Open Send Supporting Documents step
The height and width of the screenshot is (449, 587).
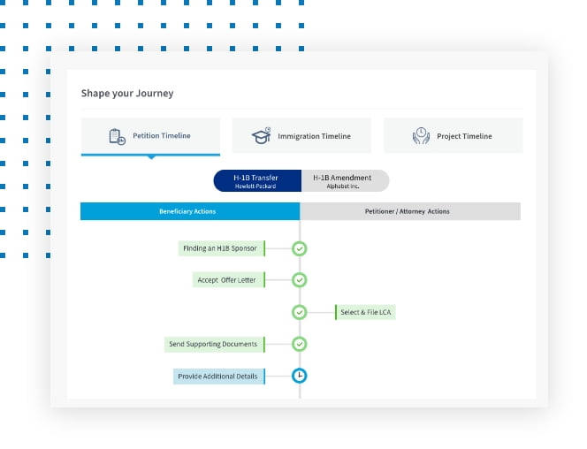click(x=213, y=344)
